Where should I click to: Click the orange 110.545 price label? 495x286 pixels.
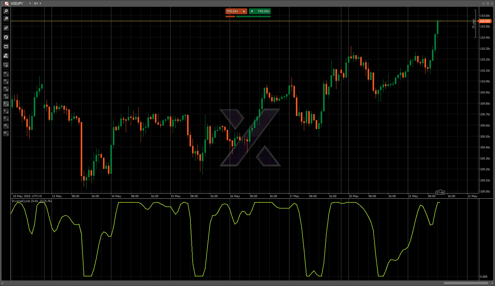484,21
